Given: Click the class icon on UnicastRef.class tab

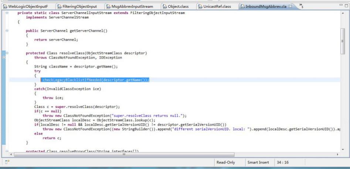Looking at the screenshot, I should tap(200, 6).
